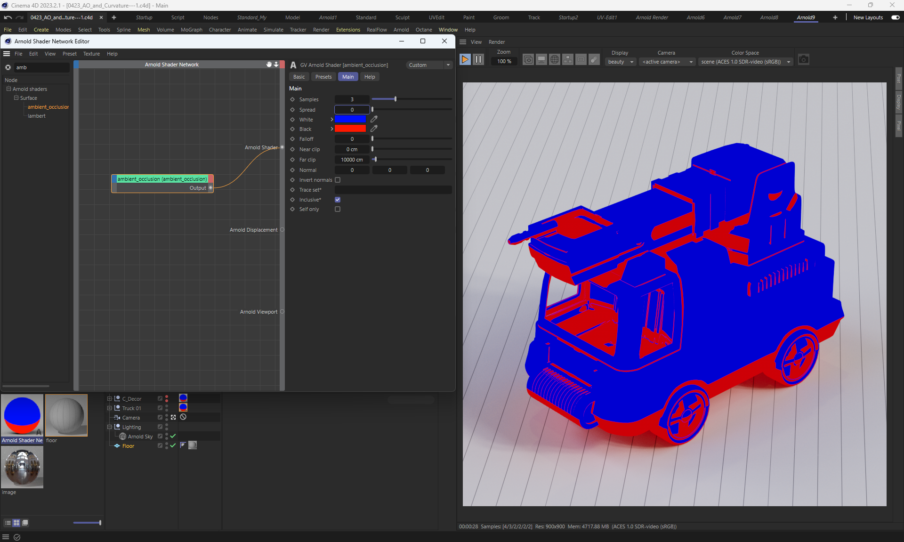Image resolution: width=904 pixels, height=542 pixels.
Task: Start the IPR render play button
Action: click(465, 60)
